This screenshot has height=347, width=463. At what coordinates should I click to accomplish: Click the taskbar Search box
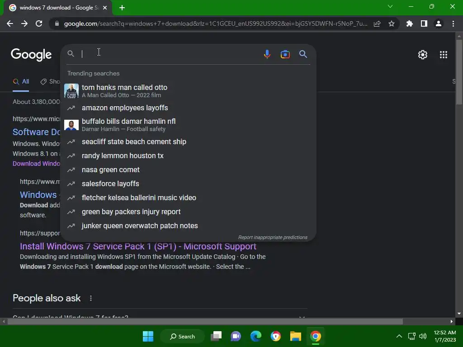tap(182, 336)
